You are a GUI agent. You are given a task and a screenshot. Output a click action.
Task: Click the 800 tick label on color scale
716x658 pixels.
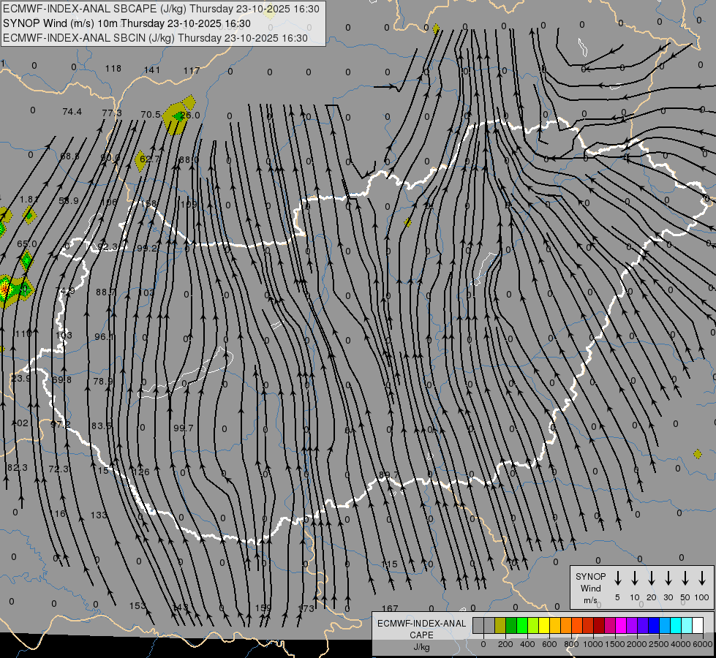pos(571,644)
